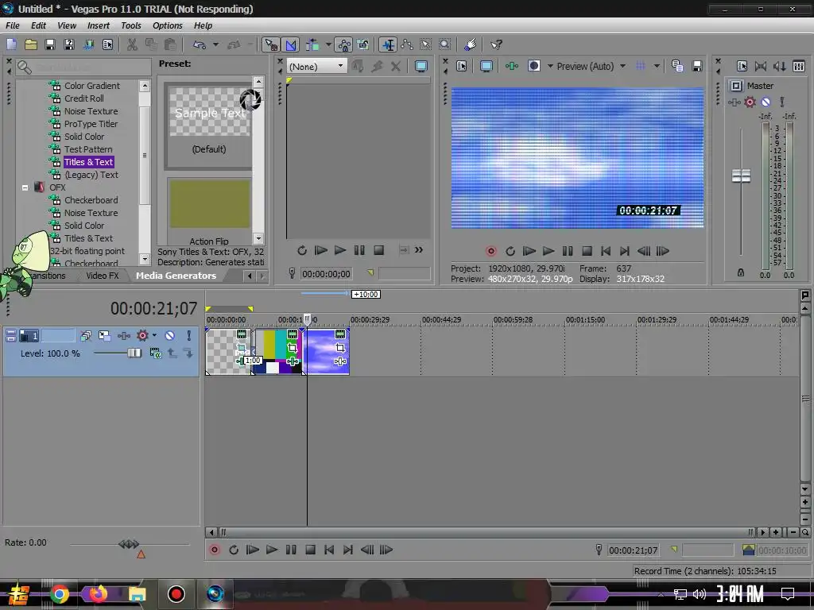
Task: Click the timeline cursor position field 00:00:21;07
Action: (x=634, y=550)
